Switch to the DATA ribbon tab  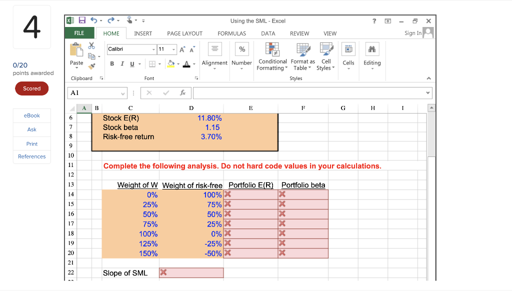(x=268, y=33)
